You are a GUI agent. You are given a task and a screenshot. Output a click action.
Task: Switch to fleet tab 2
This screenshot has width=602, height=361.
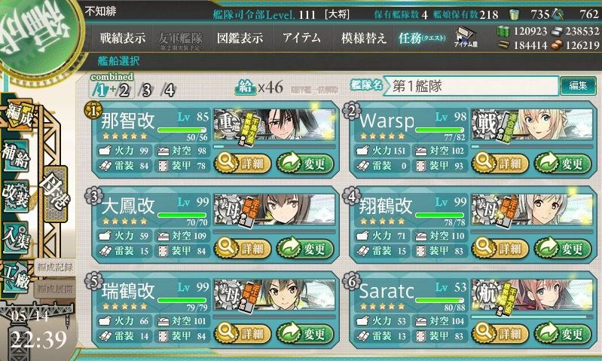124,90
